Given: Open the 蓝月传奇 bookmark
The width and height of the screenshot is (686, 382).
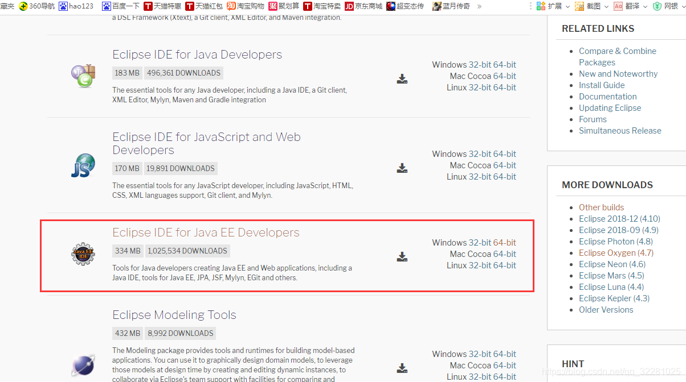Looking at the screenshot, I should pos(452,6).
